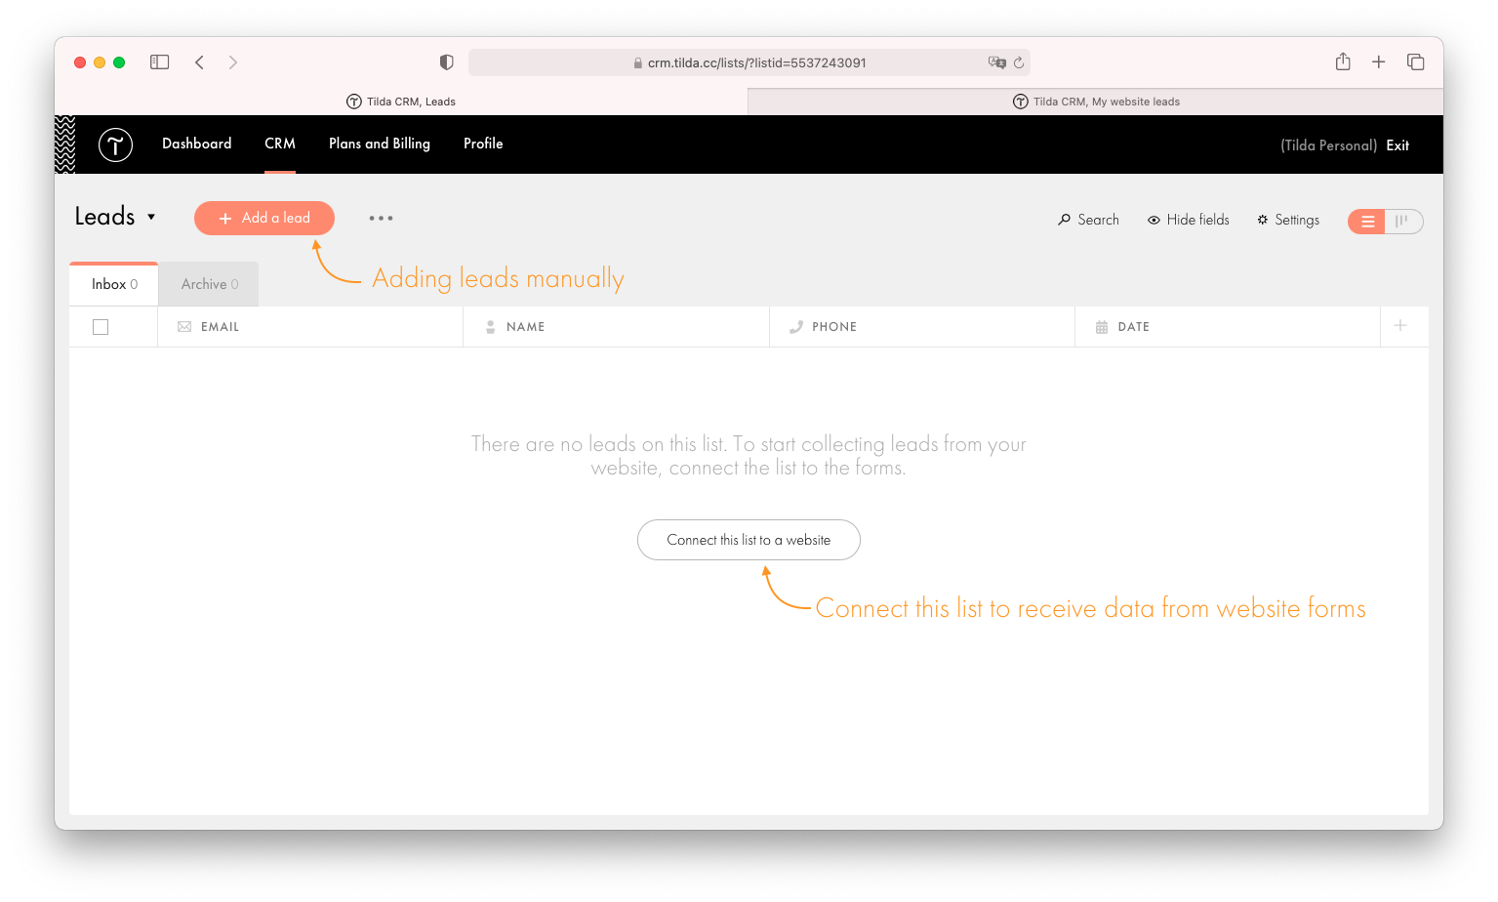Click the PHONE column header
Image resolution: width=1498 pixels, height=902 pixels.
coord(922,327)
